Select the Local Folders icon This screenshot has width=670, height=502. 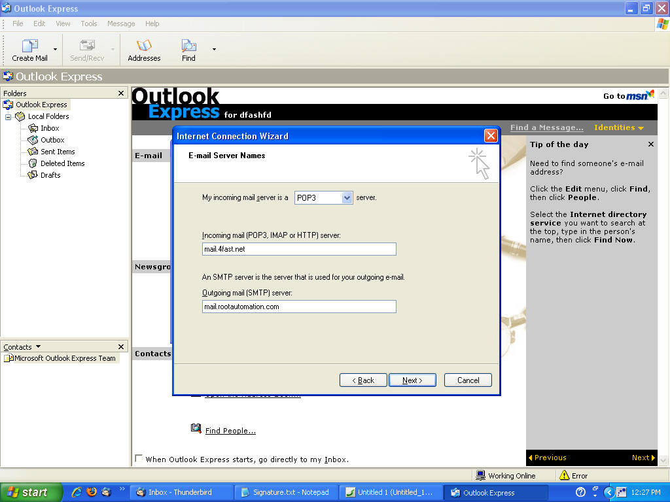20,116
